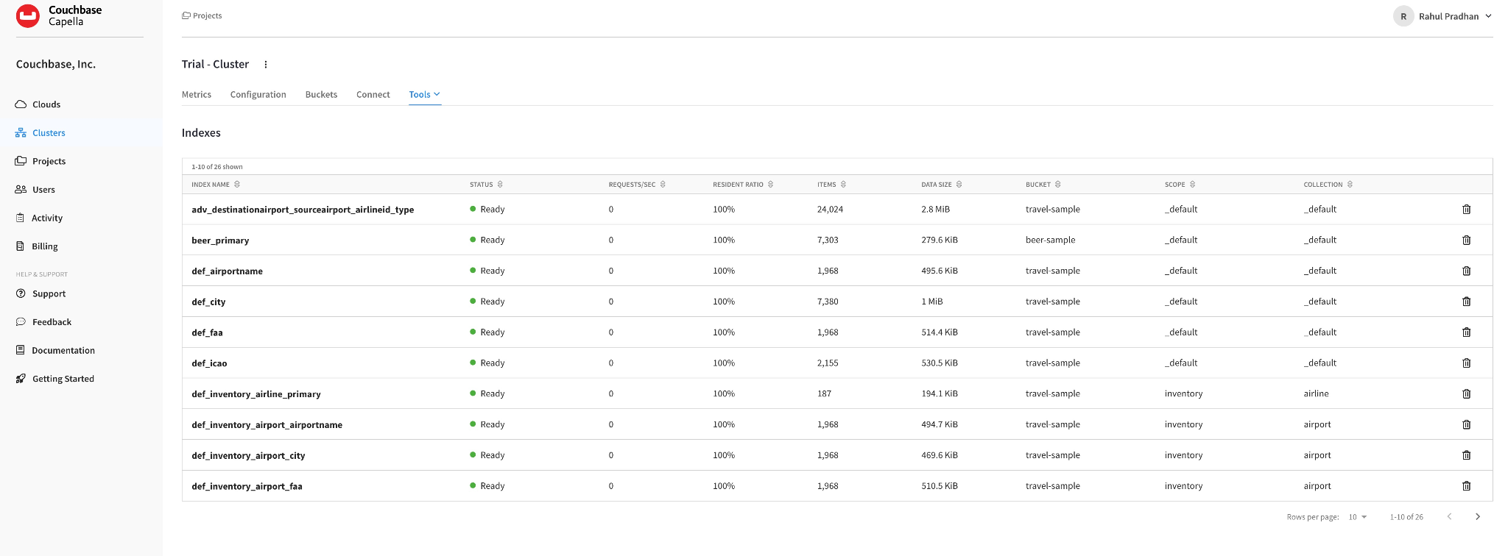Viewport: 1508px width, 556px height.
Task: Click user avatar with initial R
Action: [1403, 16]
